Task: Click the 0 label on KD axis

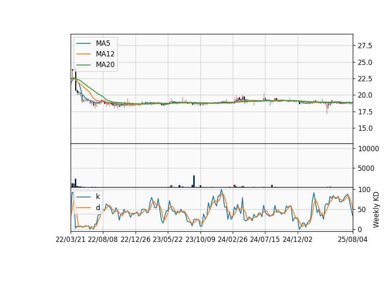Action: click(360, 229)
